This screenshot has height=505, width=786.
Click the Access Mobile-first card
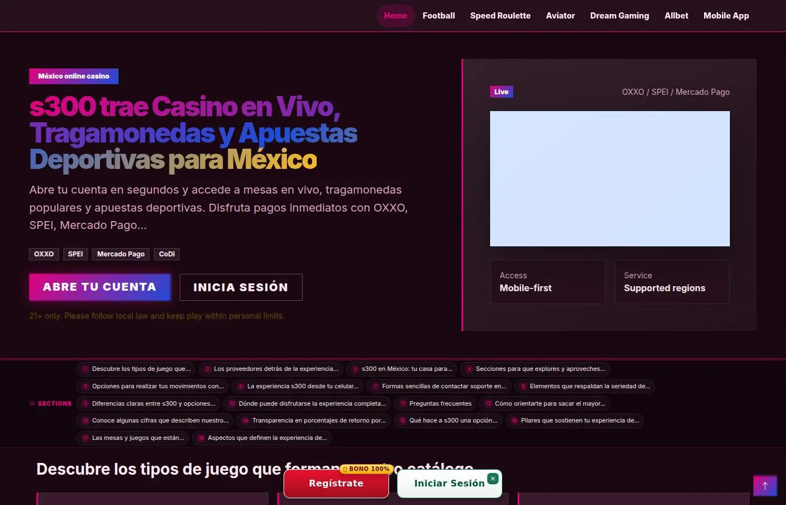(x=548, y=282)
